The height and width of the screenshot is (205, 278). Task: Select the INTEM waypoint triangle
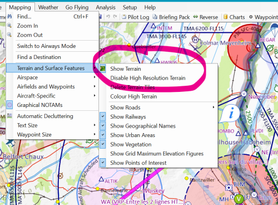153,26
